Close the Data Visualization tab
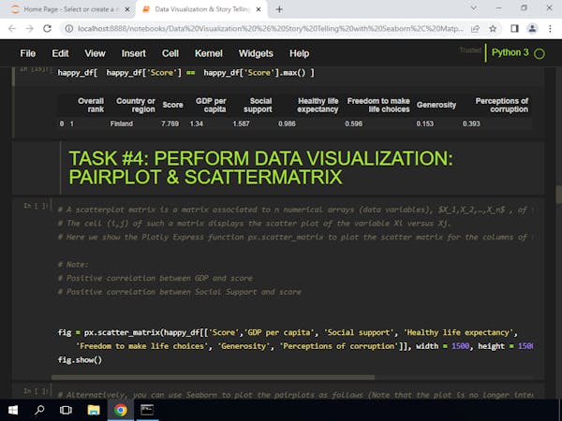The width and height of the screenshot is (562, 421). (259, 9)
